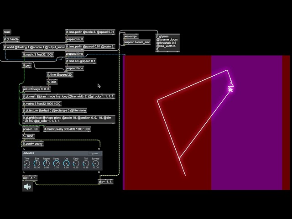Select the jit.world @floating 1 object
Image resolution: width=292 pixels, height=219 pixels.
pos(34,47)
